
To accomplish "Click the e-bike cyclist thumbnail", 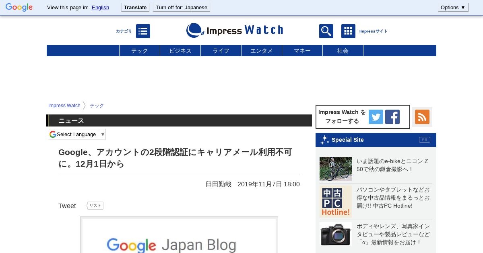I will coord(336,169).
